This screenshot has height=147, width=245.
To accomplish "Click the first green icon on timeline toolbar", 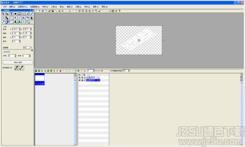I will [36, 71].
